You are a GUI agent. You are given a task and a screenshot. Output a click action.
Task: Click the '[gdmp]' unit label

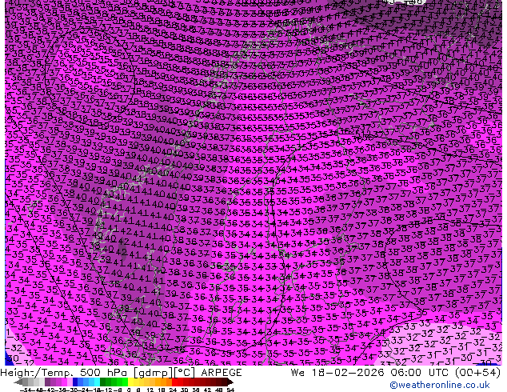click(153, 373)
